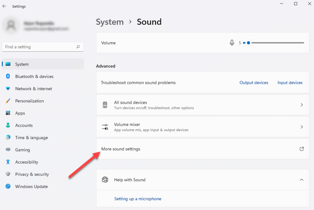The image size is (314, 210).
Task: Click the Gaming controller icon
Action: click(x=8, y=150)
